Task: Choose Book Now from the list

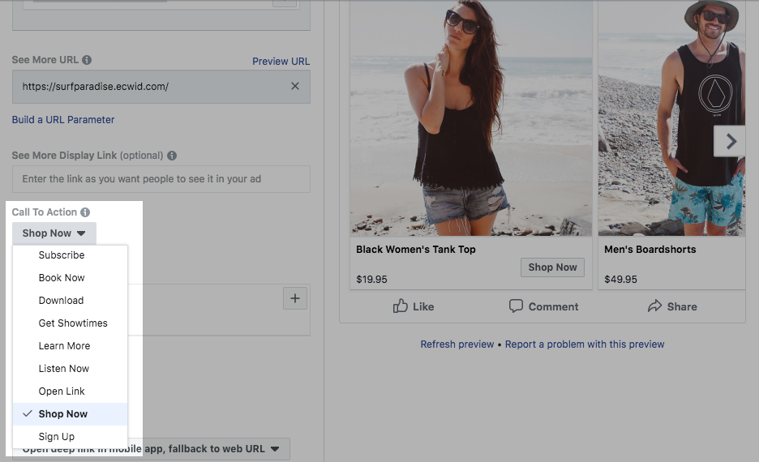Action: pyautogui.click(x=62, y=278)
